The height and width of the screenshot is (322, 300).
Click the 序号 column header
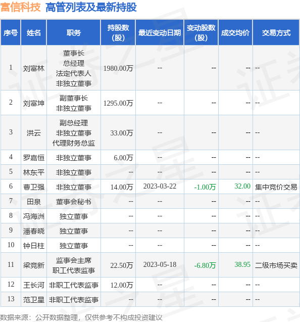pyautogui.click(x=11, y=33)
